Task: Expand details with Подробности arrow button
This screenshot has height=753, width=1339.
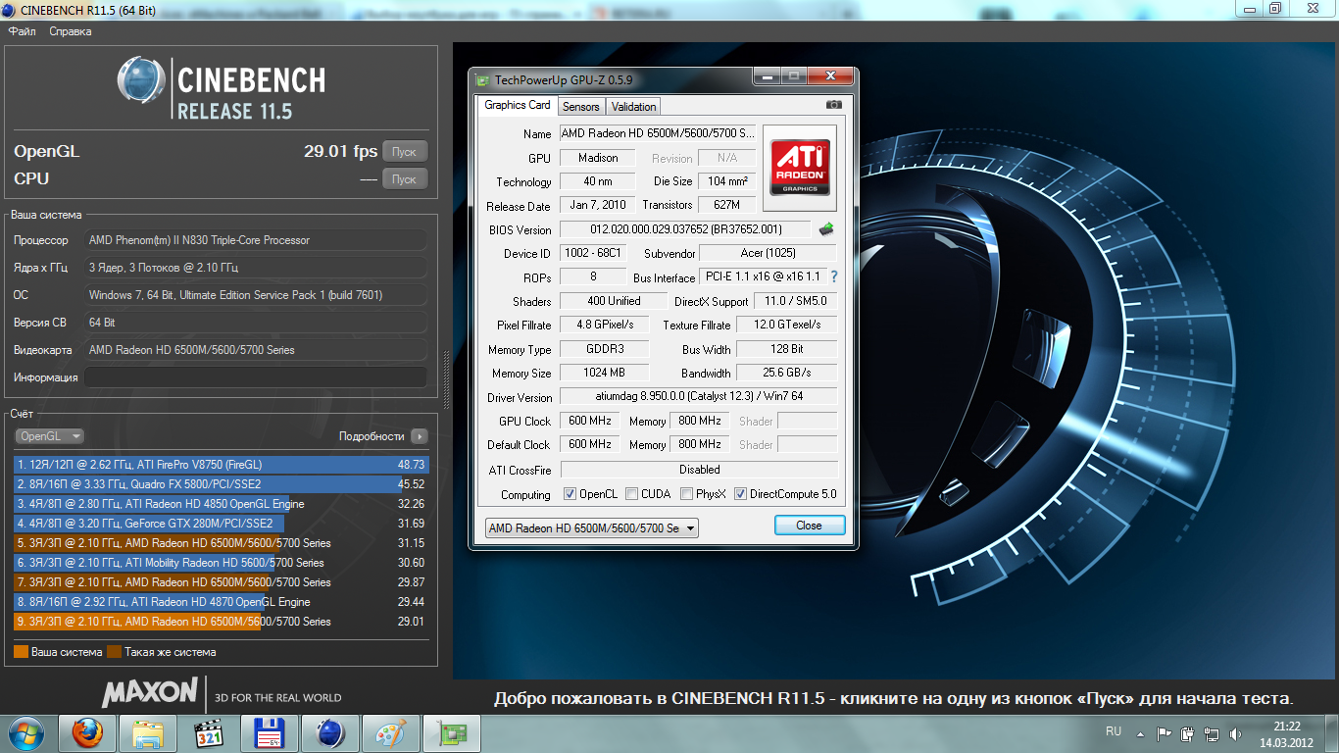Action: (420, 436)
